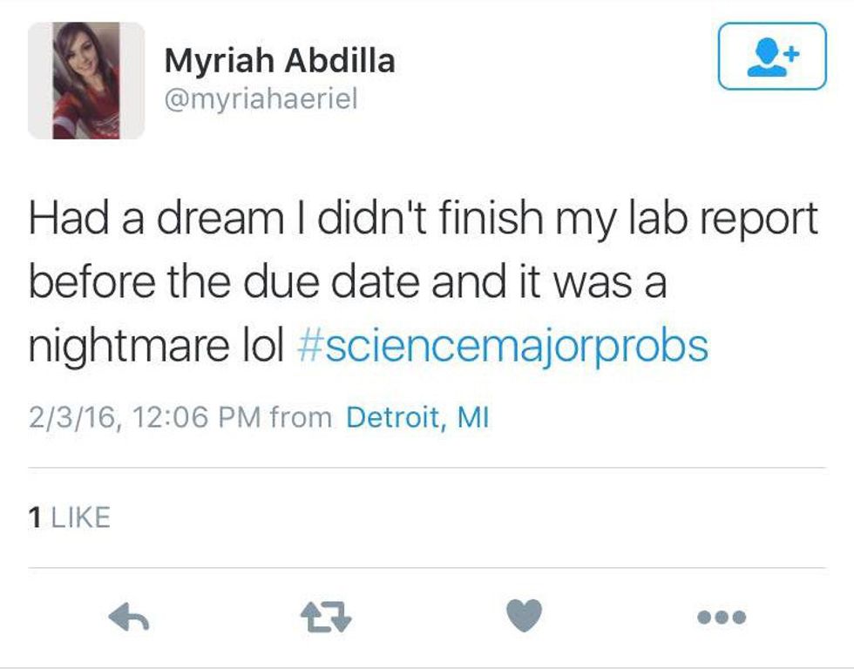Click the word "from" before the location
Viewport: 854px width, 669px height.
tap(301, 418)
